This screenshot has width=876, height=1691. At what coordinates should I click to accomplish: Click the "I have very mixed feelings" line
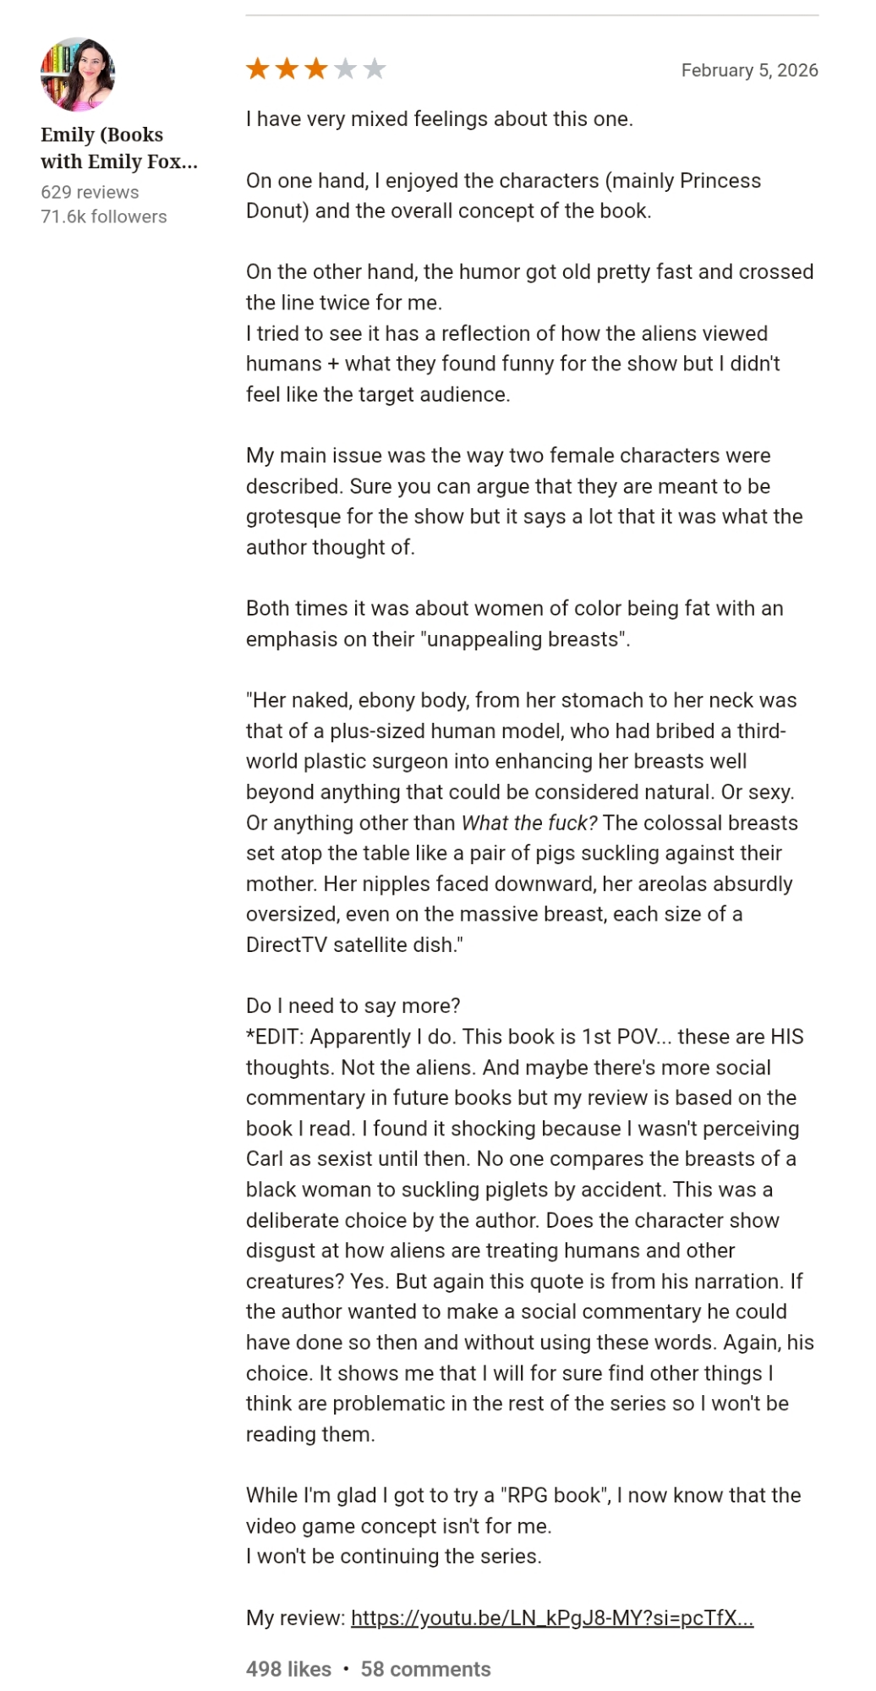coord(439,118)
